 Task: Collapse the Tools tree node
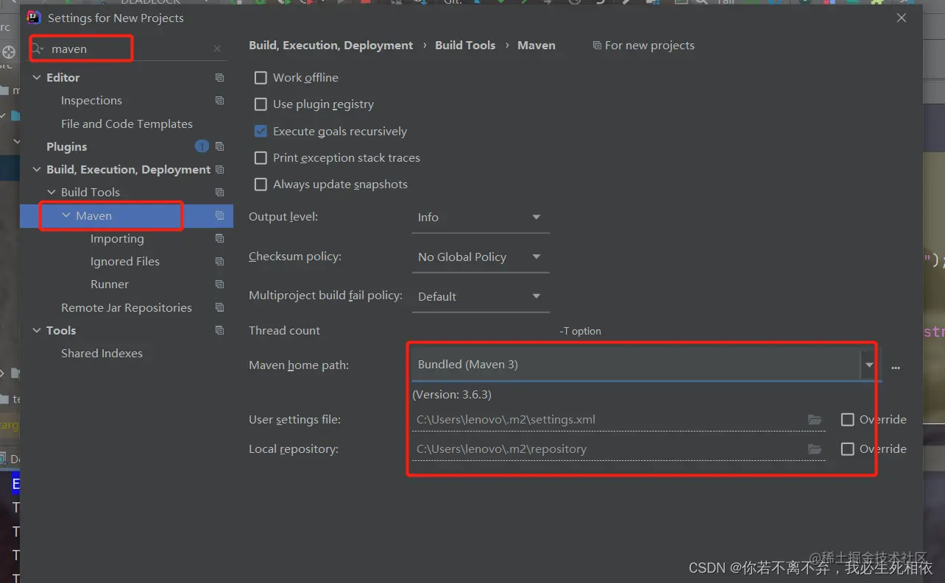point(37,330)
